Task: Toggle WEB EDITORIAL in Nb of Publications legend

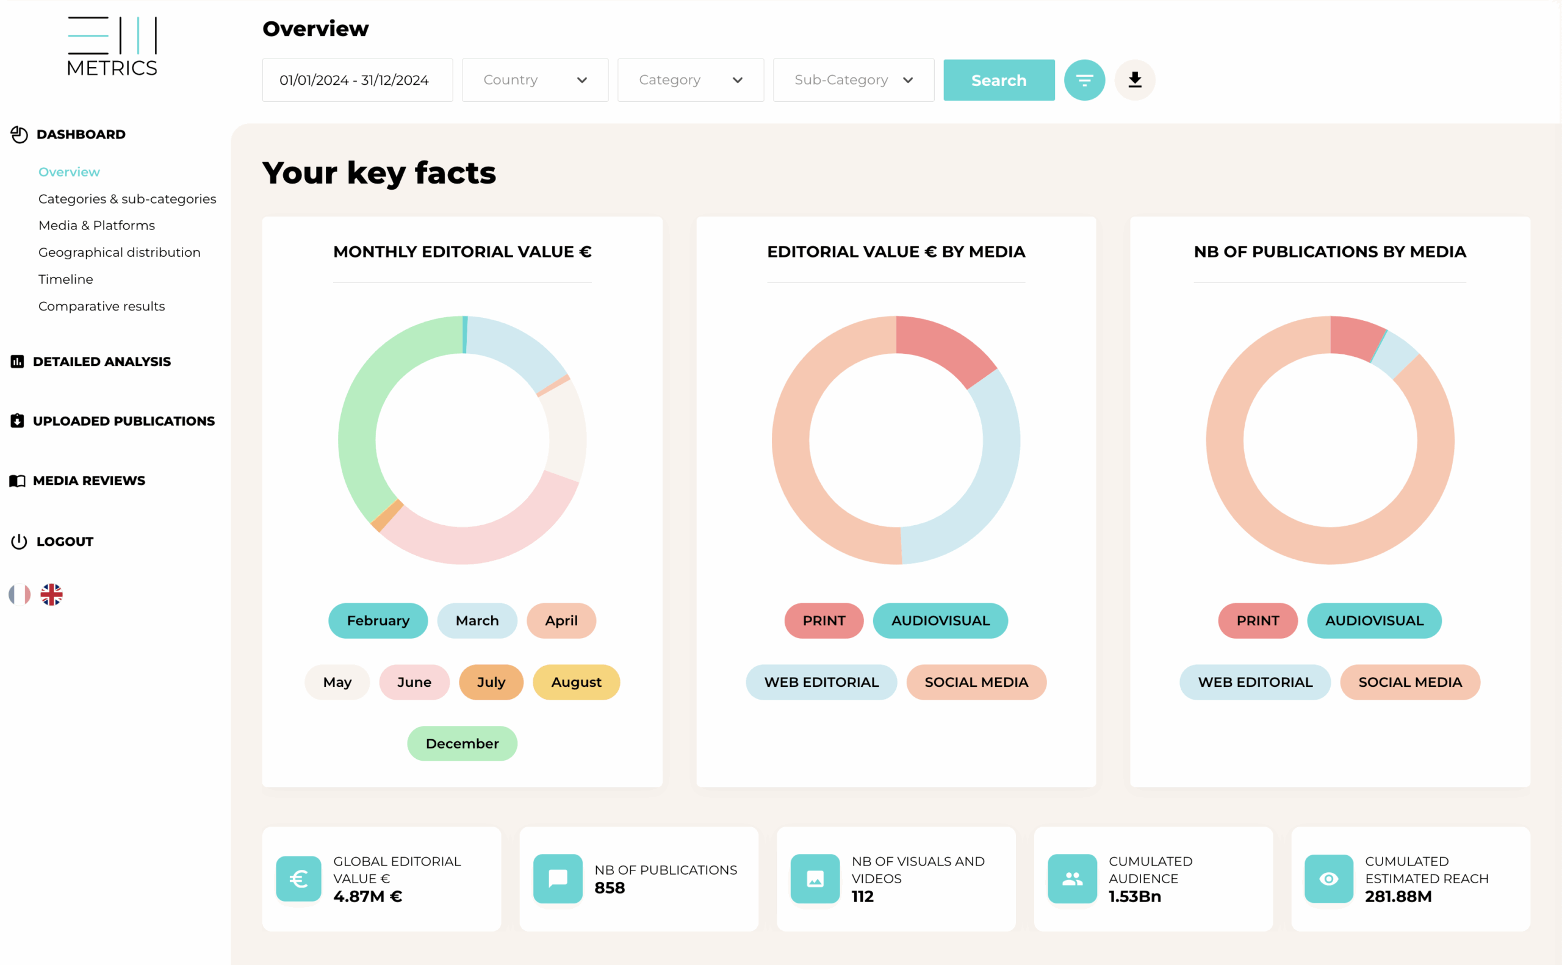Action: [1255, 682]
